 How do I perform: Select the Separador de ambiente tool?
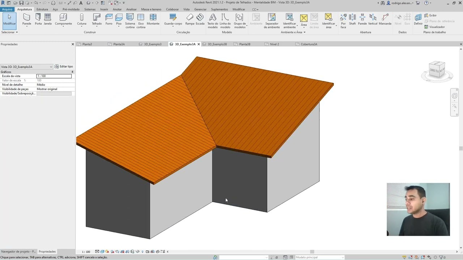pyautogui.click(x=272, y=21)
